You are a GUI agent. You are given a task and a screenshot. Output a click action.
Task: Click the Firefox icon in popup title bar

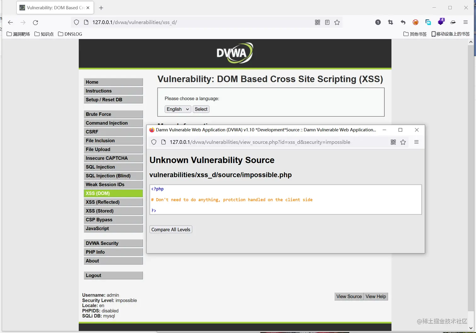click(152, 130)
